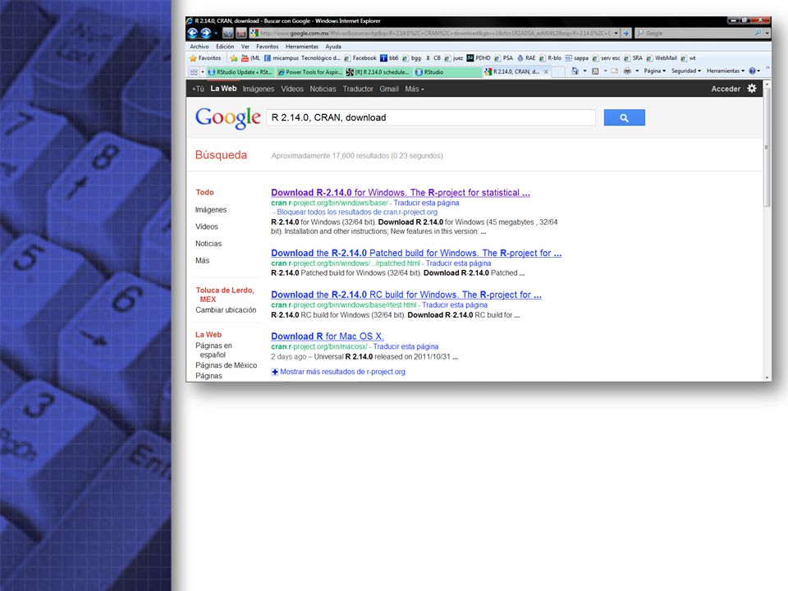Image resolution: width=788 pixels, height=591 pixels.
Task: Close the R 2.14.0, CRAN, d... tab
Action: click(546, 72)
